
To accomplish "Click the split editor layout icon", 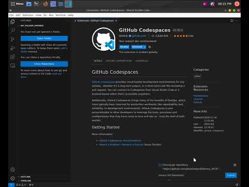I will 232,21.
